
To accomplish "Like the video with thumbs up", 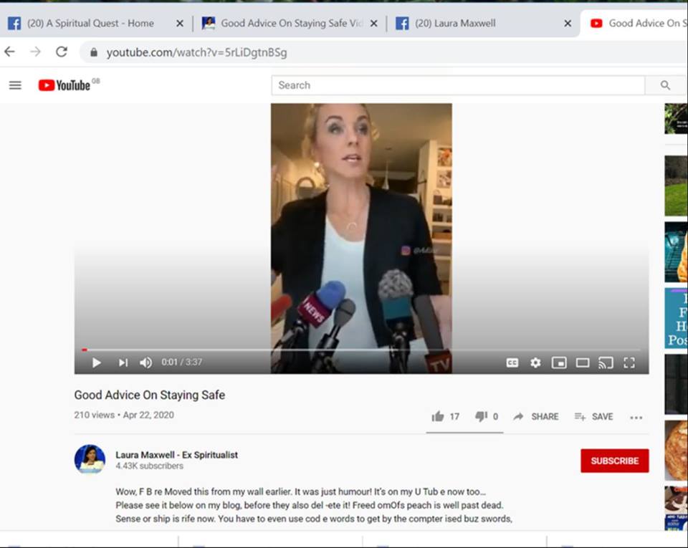I will [x=438, y=416].
